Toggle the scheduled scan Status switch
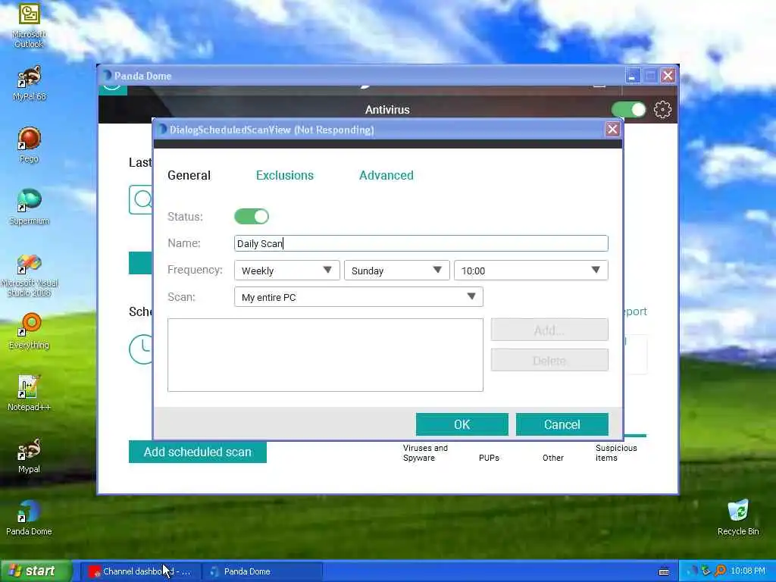 [252, 216]
